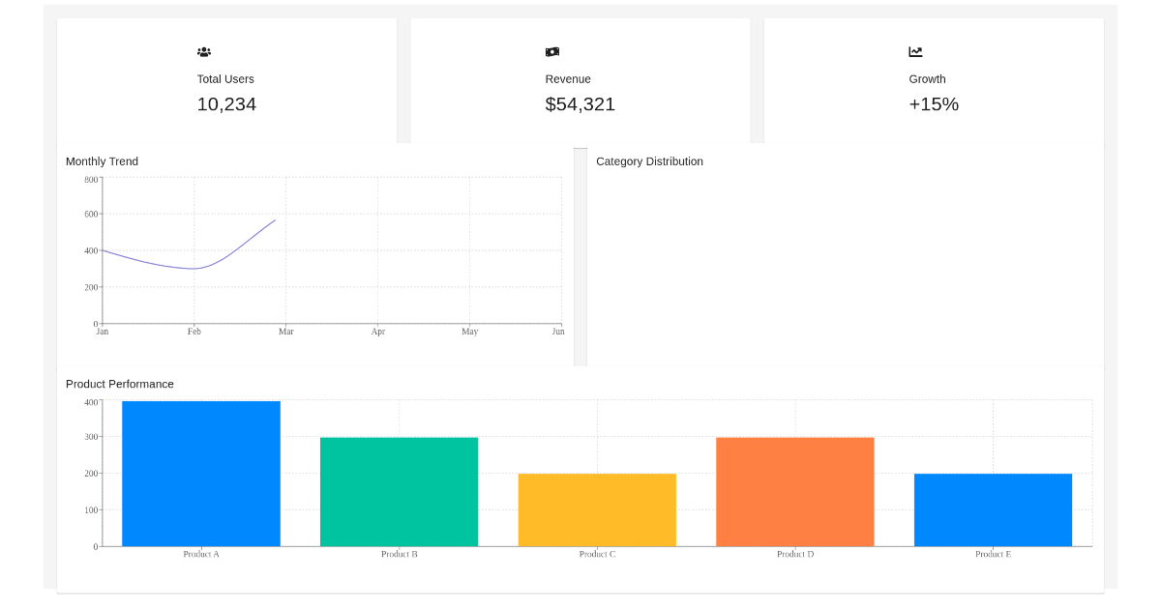Click the Revenue money icon
The width and height of the screenshot is (1161, 609).
click(x=551, y=51)
